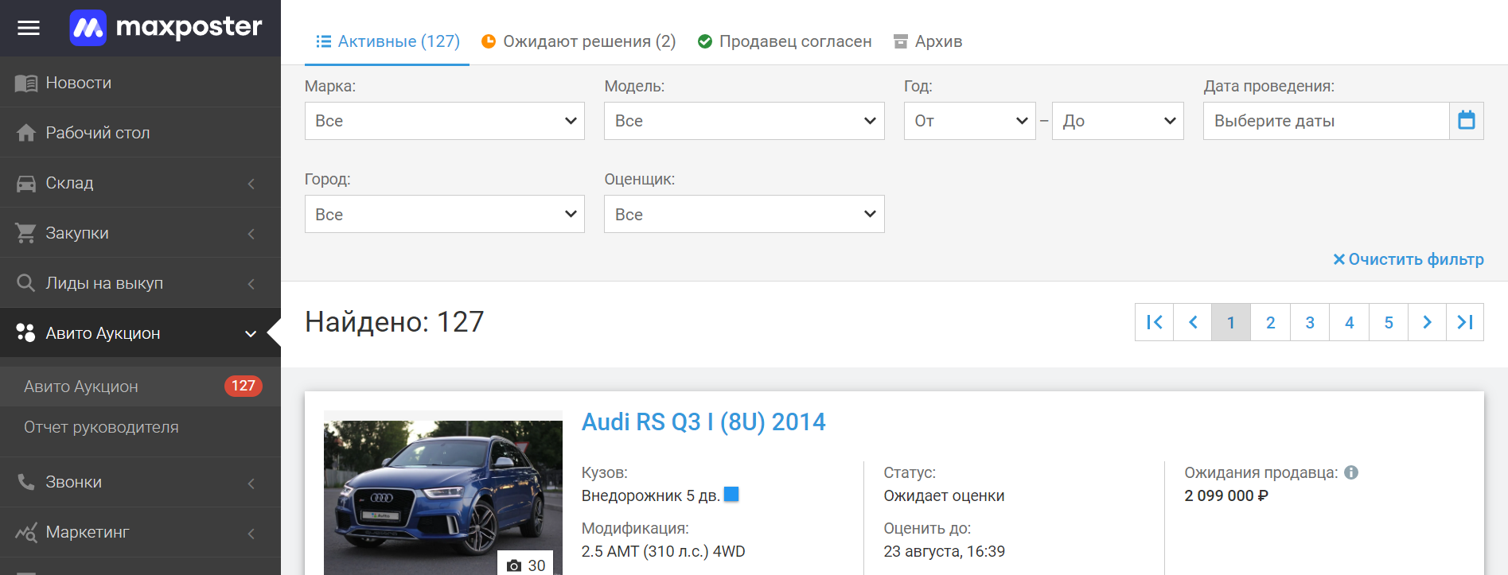
Task: Open the Оценщик dropdown
Action: pyautogui.click(x=744, y=214)
